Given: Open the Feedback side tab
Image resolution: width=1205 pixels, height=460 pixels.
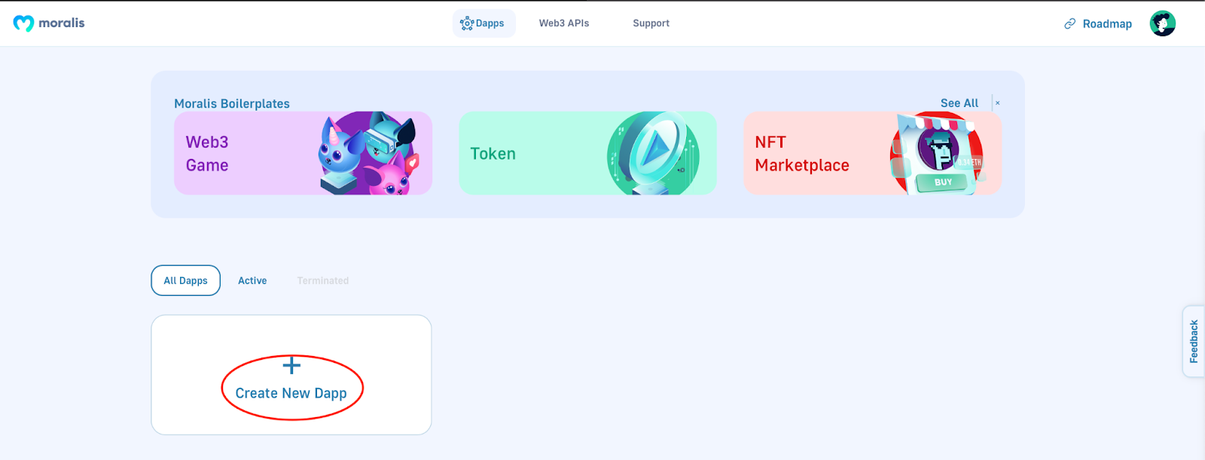Looking at the screenshot, I should (x=1194, y=341).
